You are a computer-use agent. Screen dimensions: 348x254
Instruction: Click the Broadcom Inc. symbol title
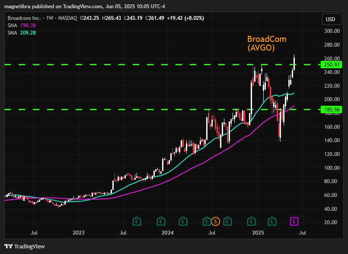click(x=24, y=18)
